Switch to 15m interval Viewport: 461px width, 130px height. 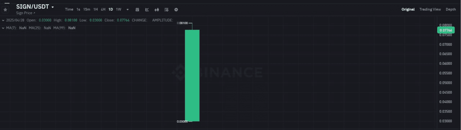(x=86, y=9)
